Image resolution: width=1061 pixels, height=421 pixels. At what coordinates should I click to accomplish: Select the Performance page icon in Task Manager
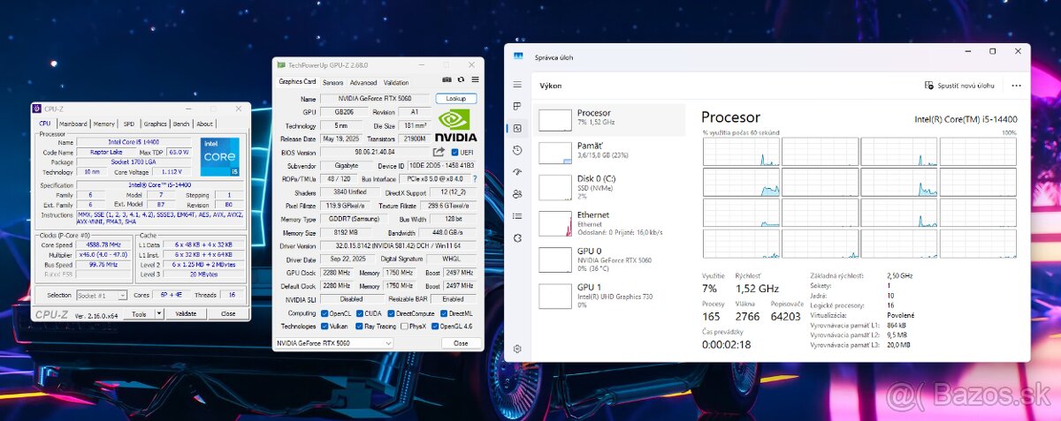tap(517, 129)
